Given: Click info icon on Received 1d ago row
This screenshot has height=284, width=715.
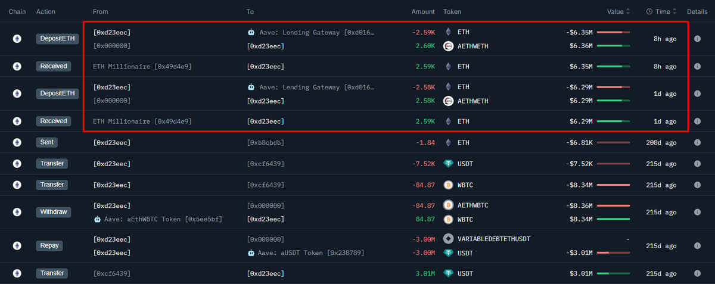Looking at the screenshot, I should tap(697, 121).
